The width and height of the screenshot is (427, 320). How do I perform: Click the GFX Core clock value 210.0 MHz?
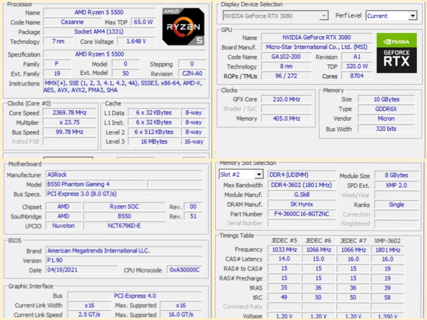click(286, 99)
